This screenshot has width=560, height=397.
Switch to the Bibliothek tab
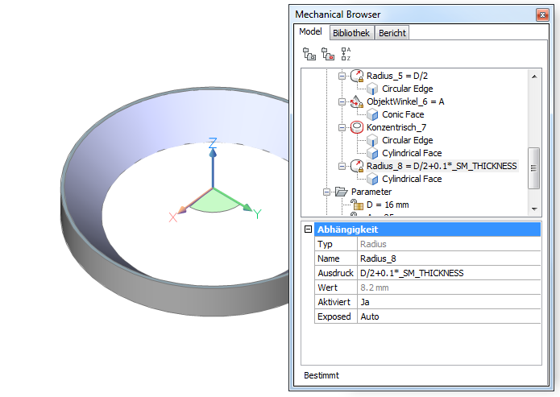pos(351,33)
